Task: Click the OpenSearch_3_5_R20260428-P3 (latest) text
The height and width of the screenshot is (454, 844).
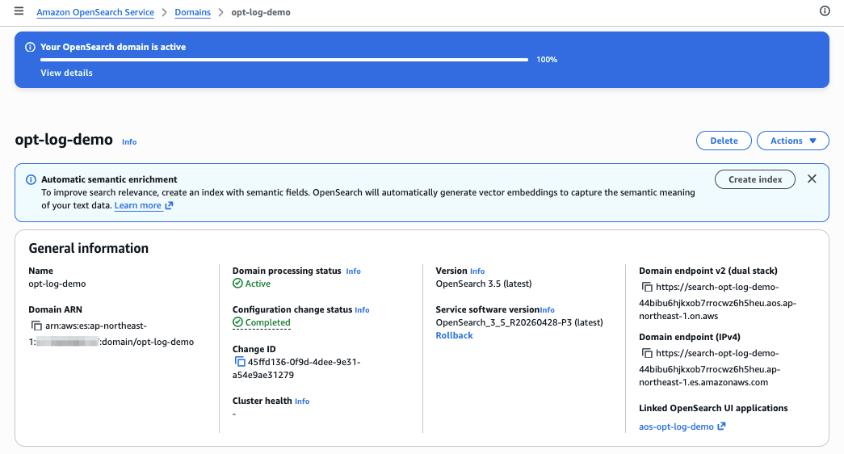Action: point(519,322)
